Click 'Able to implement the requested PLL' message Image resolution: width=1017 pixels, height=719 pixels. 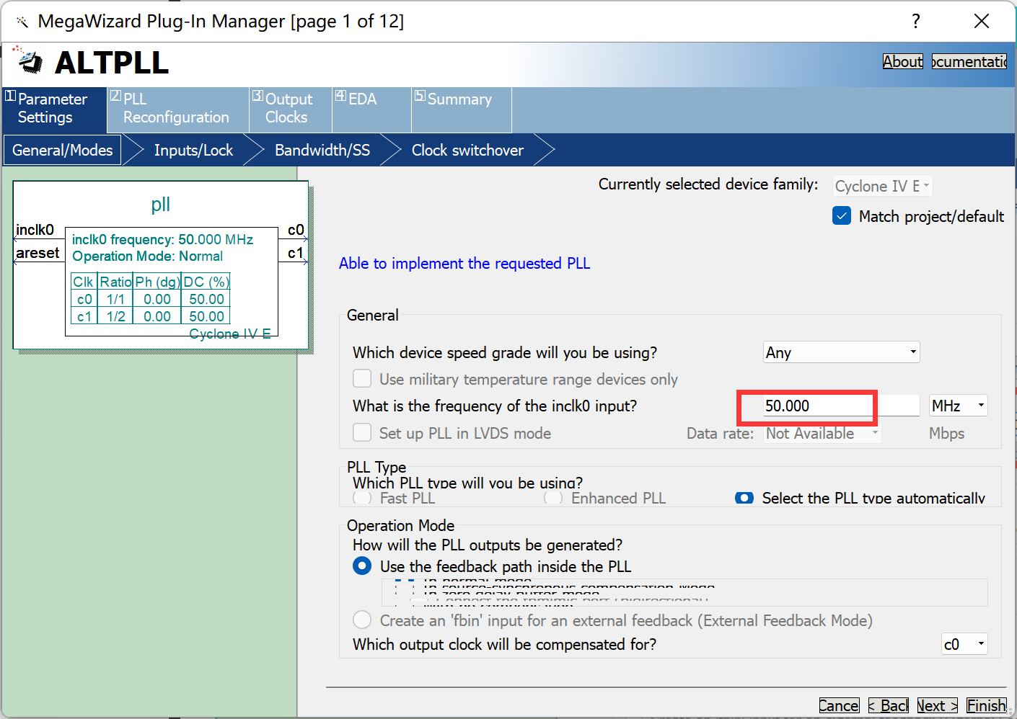(x=465, y=263)
